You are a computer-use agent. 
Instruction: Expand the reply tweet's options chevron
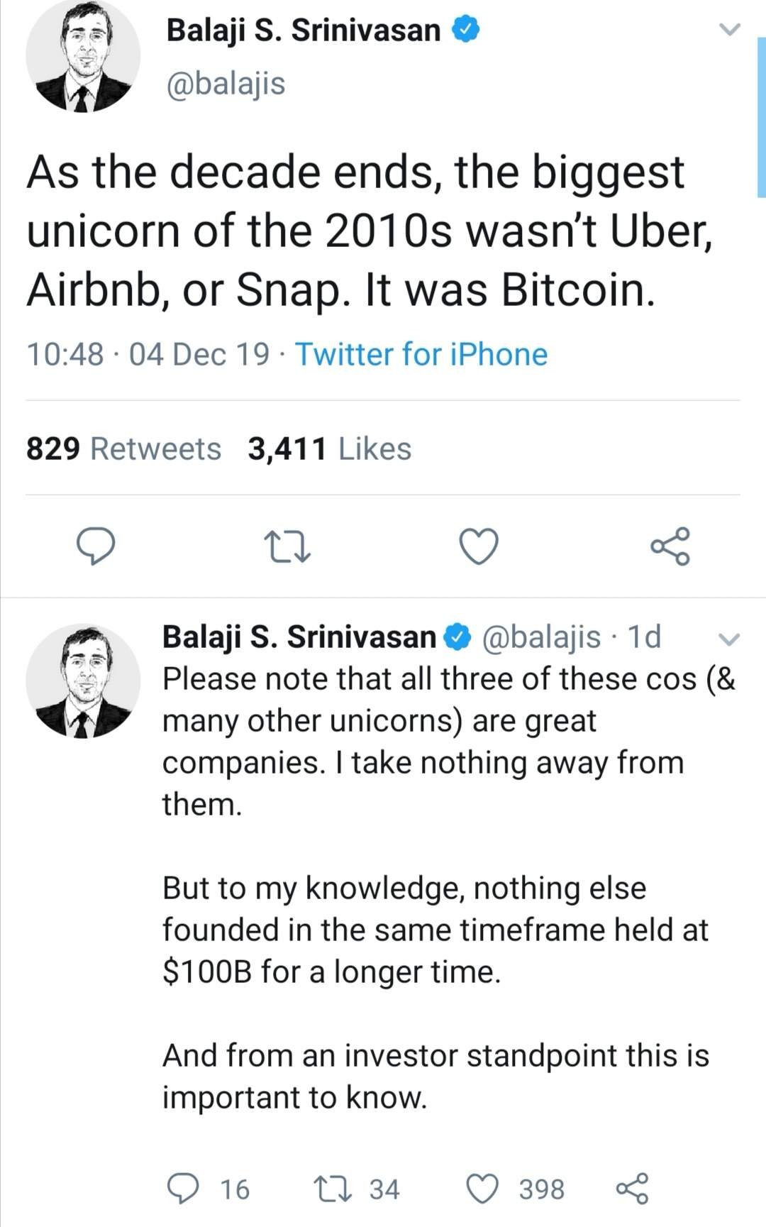click(x=729, y=639)
